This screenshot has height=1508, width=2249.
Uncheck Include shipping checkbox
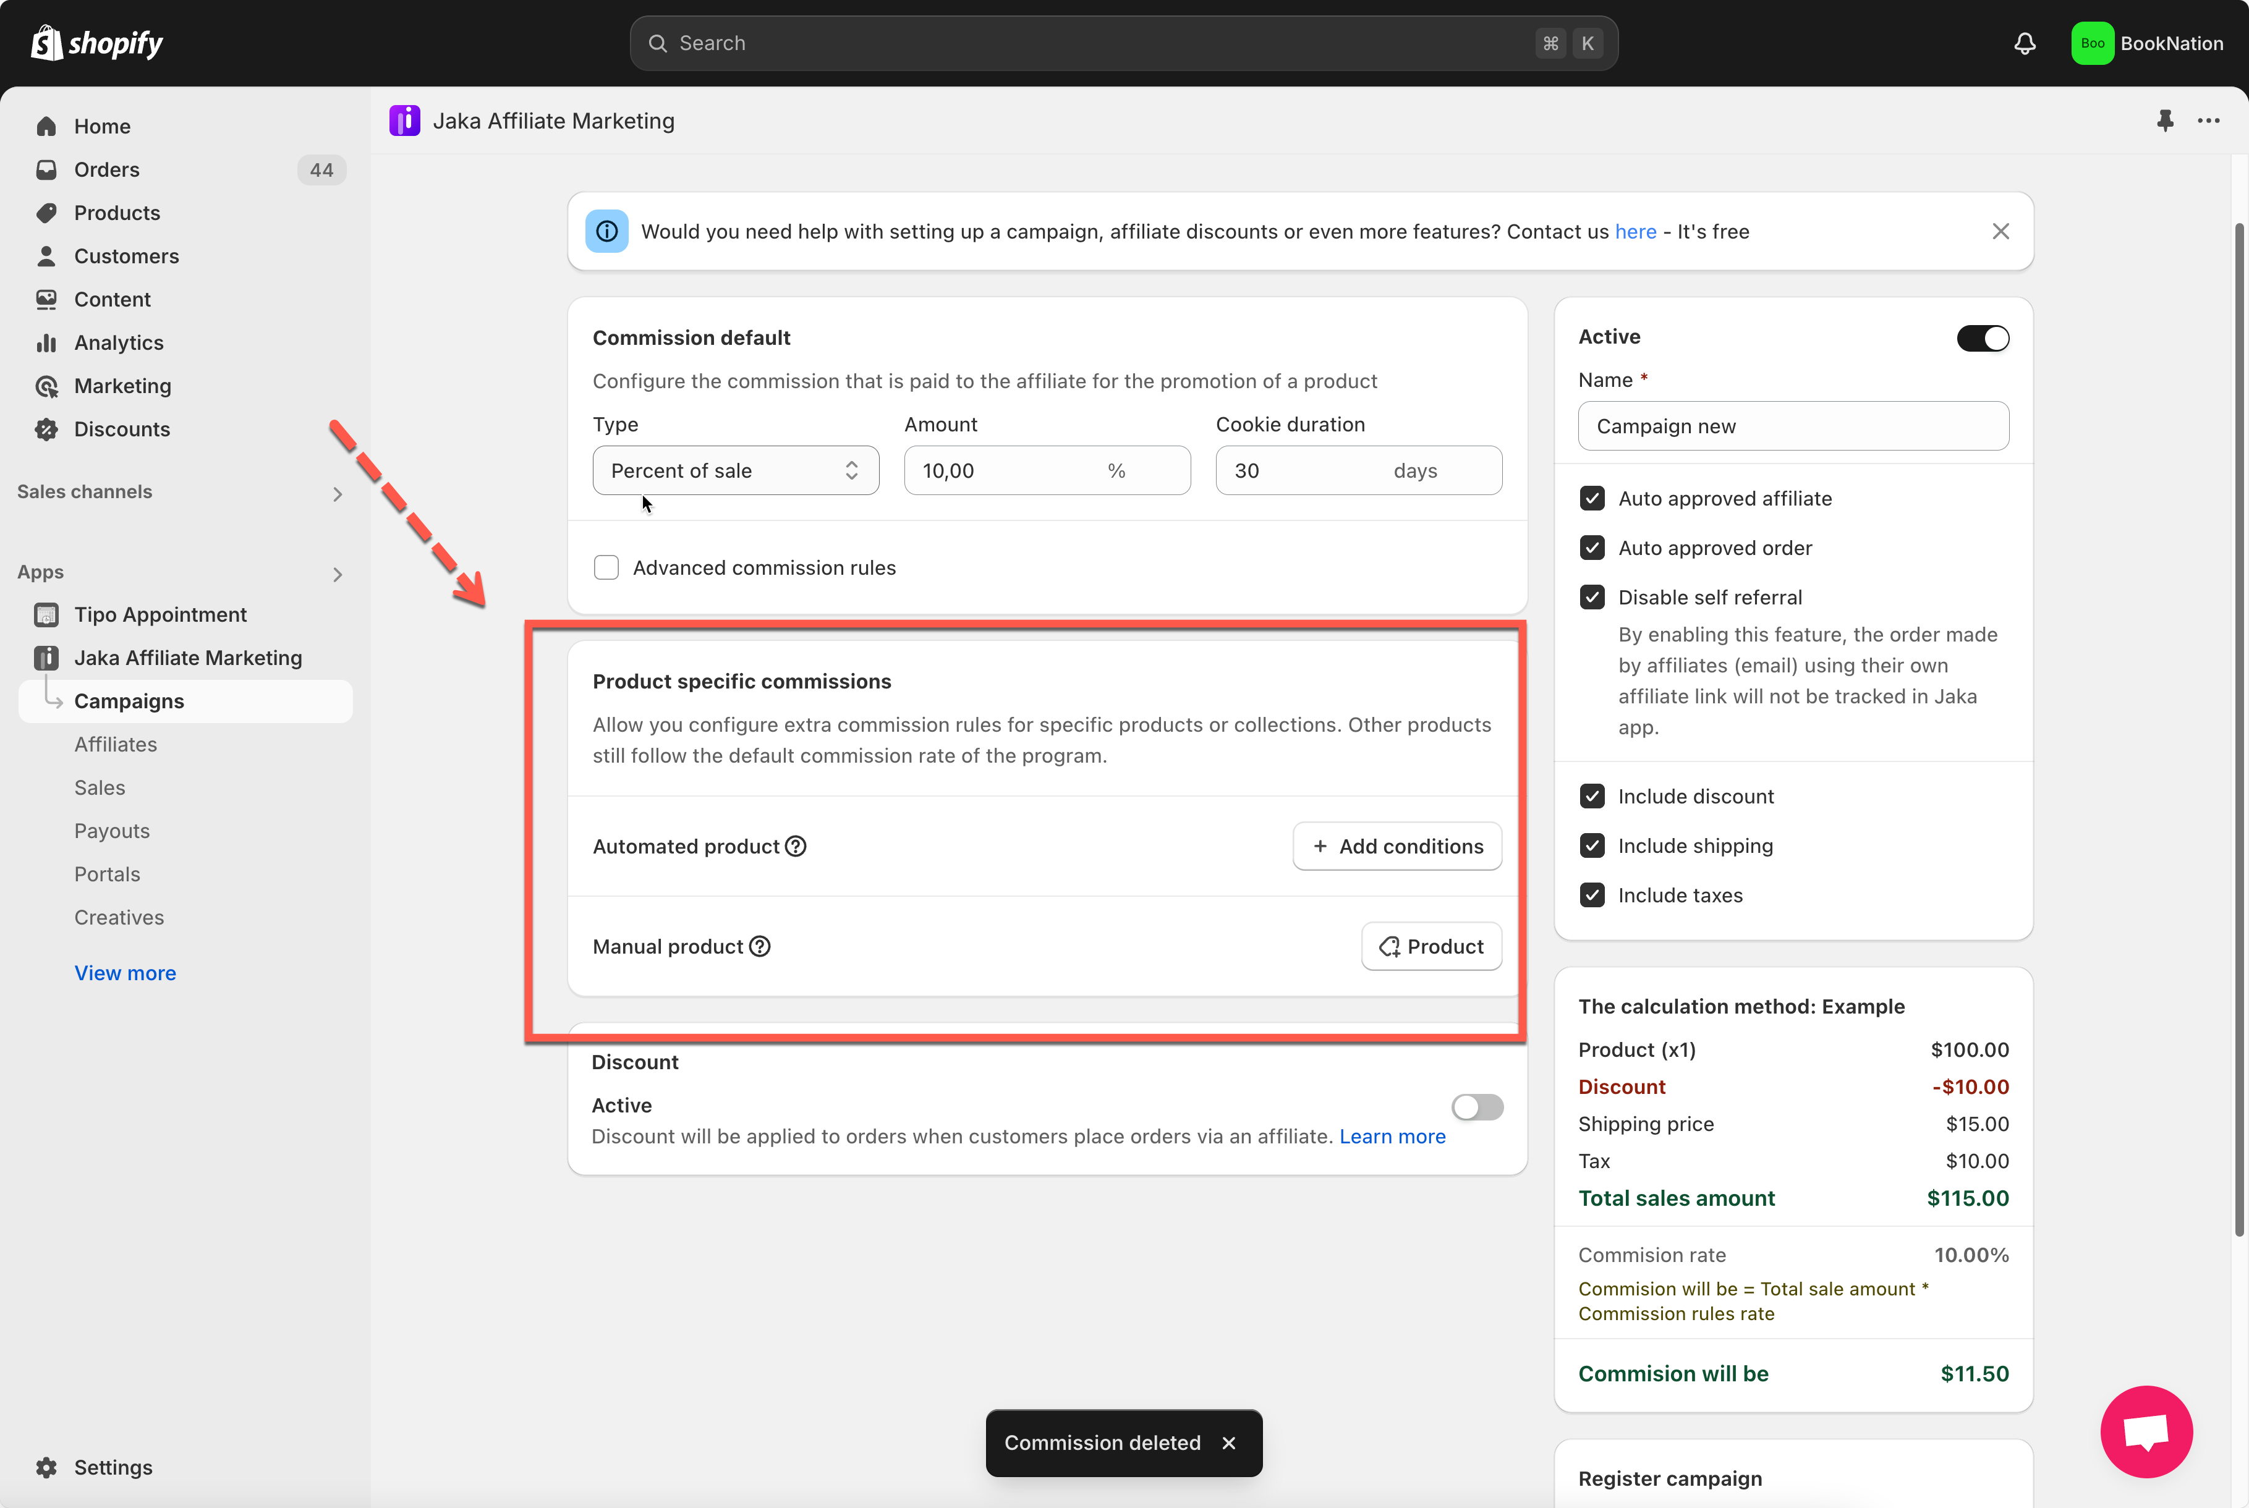pyautogui.click(x=1592, y=845)
